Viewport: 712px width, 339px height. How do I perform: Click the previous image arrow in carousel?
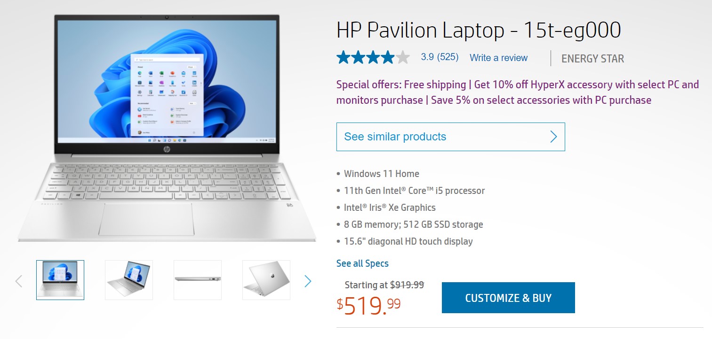pos(19,281)
